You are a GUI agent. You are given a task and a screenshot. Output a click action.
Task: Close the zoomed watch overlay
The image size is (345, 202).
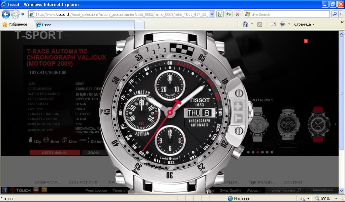coord(306,41)
